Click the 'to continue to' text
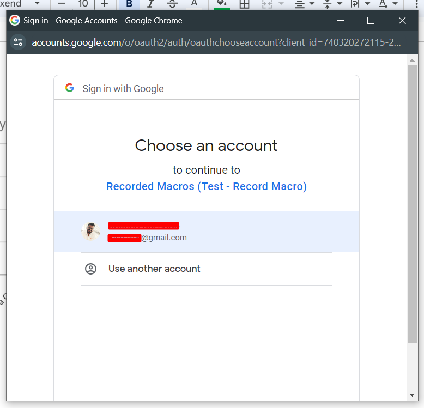Image resolution: width=424 pixels, height=408 pixels. tap(207, 170)
